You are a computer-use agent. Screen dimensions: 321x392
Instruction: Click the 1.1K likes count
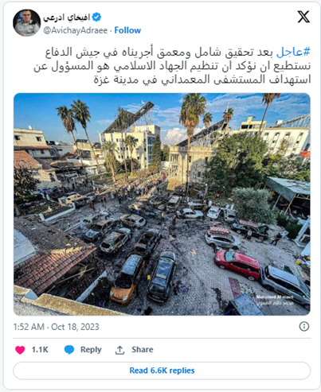pyautogui.click(x=40, y=350)
